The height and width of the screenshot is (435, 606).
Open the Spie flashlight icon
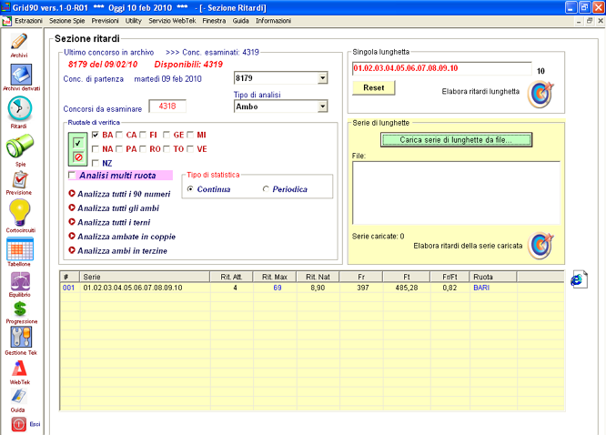coord(20,146)
